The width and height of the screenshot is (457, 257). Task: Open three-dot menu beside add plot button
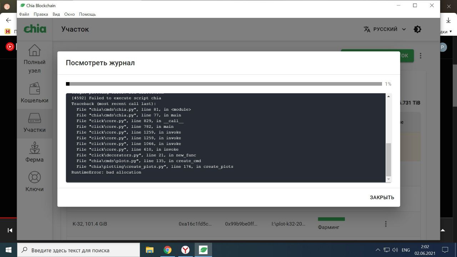click(421, 56)
